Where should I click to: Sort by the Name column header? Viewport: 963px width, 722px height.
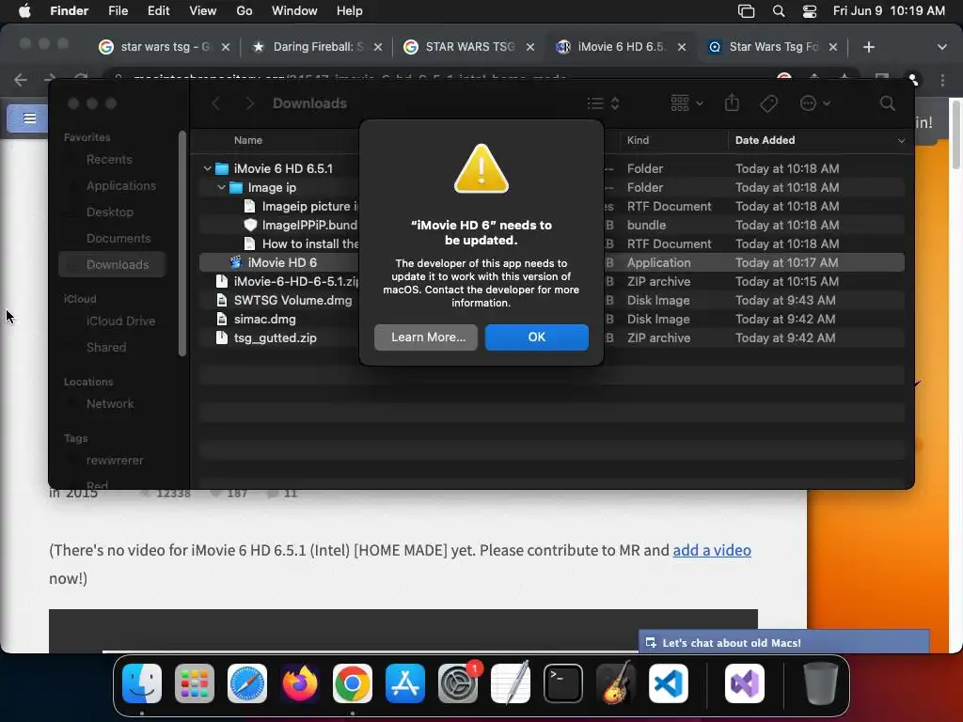point(247,140)
